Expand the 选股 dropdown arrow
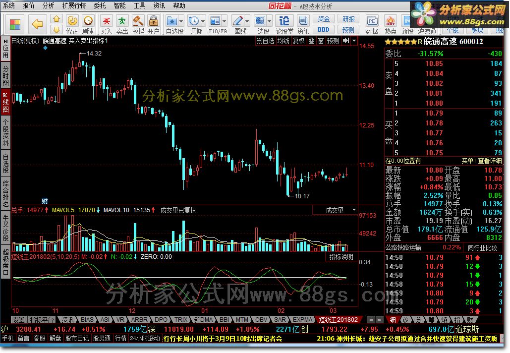Image resolution: width=510 pixels, height=353 pixels. pos(269,21)
